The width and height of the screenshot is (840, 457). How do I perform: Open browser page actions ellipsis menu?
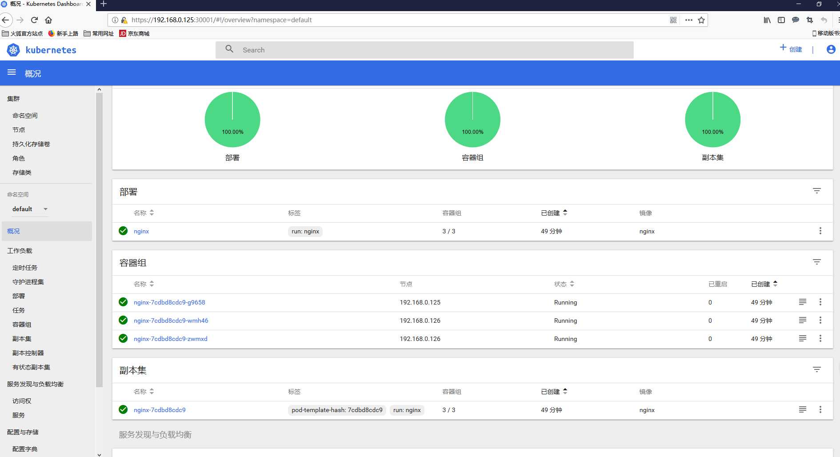tap(688, 20)
